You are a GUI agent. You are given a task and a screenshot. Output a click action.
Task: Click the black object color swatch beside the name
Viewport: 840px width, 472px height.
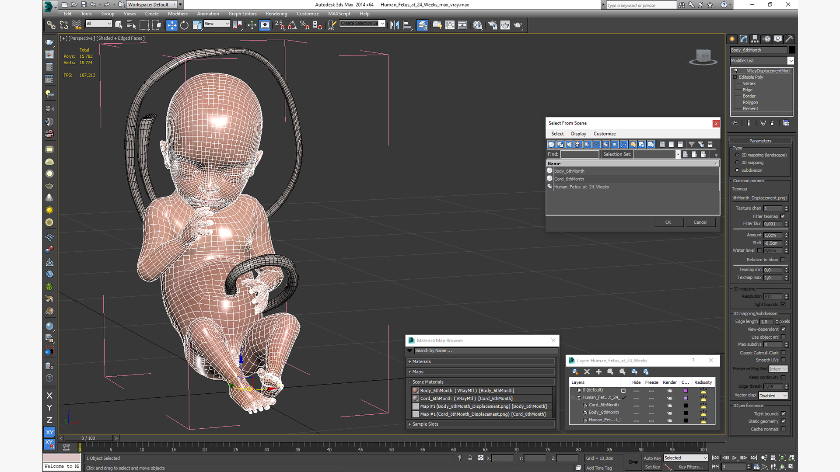792,50
